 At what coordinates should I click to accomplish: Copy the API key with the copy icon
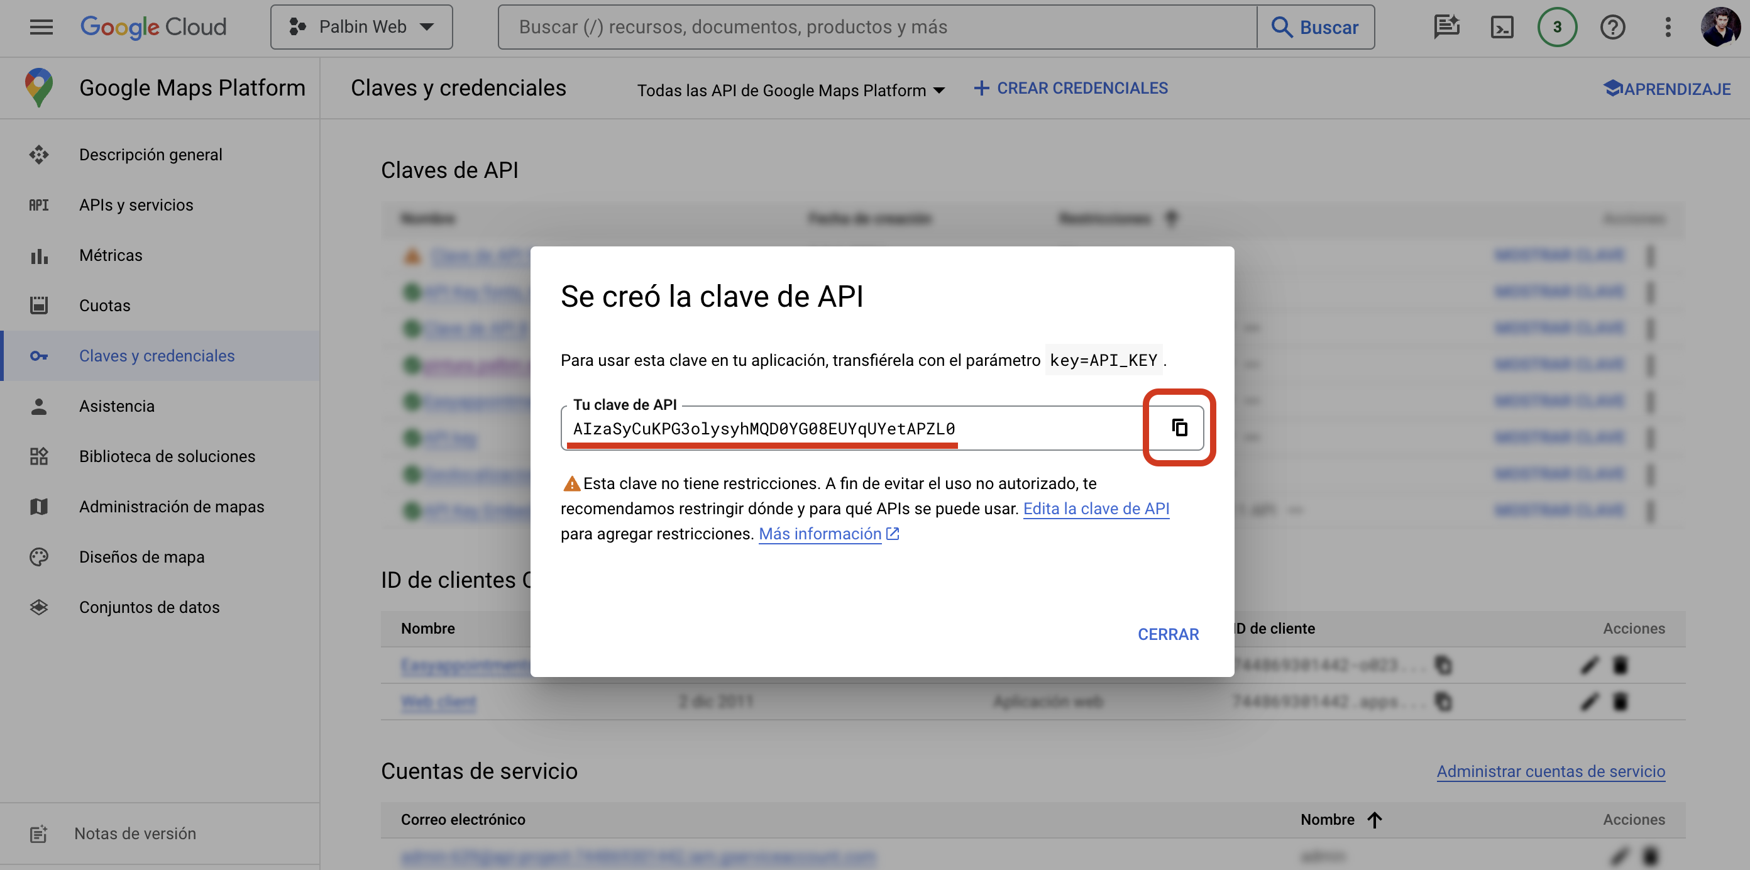[x=1179, y=428]
